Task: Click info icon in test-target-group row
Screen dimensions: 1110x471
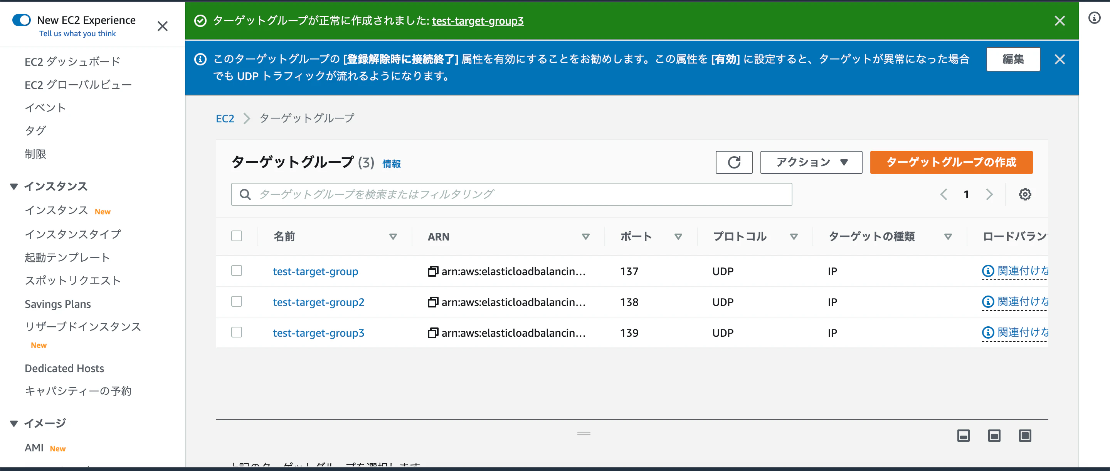Action: point(987,271)
